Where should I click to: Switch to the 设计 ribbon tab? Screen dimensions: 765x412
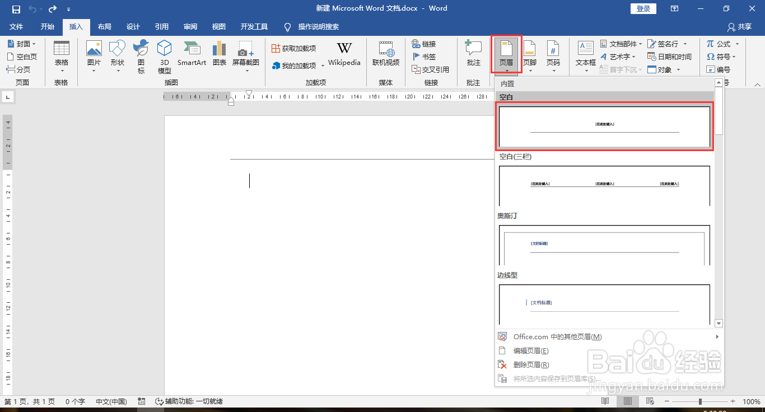coord(133,26)
